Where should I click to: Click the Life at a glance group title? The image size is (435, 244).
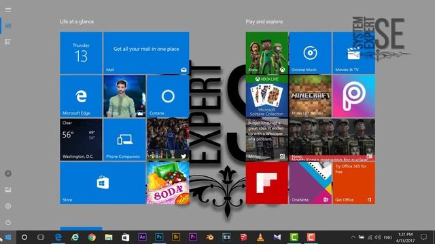click(77, 22)
